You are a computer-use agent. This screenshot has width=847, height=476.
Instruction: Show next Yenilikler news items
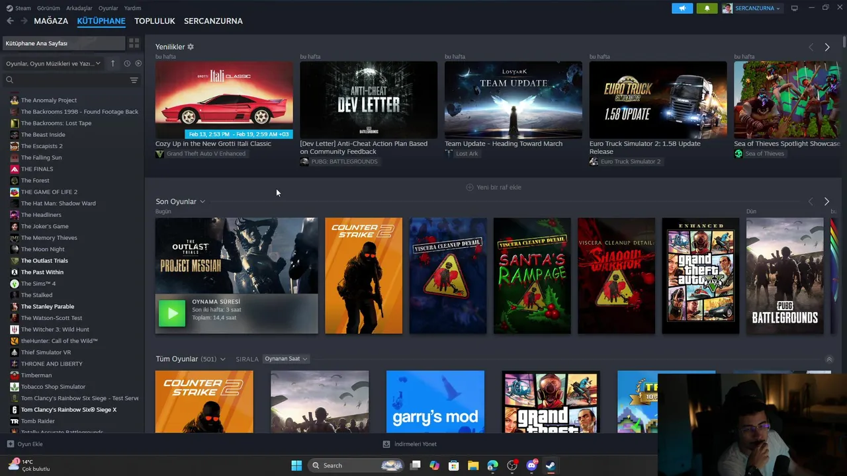coord(827,47)
